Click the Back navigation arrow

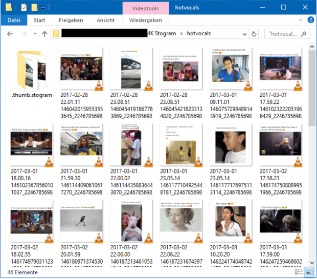coord(10,34)
